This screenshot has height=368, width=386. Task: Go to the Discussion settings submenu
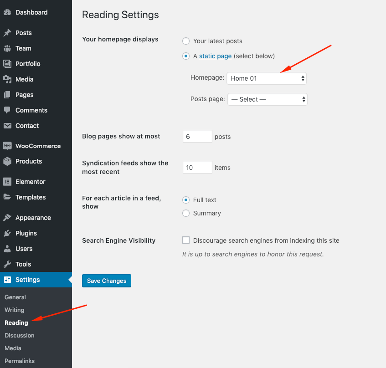pyautogui.click(x=20, y=335)
